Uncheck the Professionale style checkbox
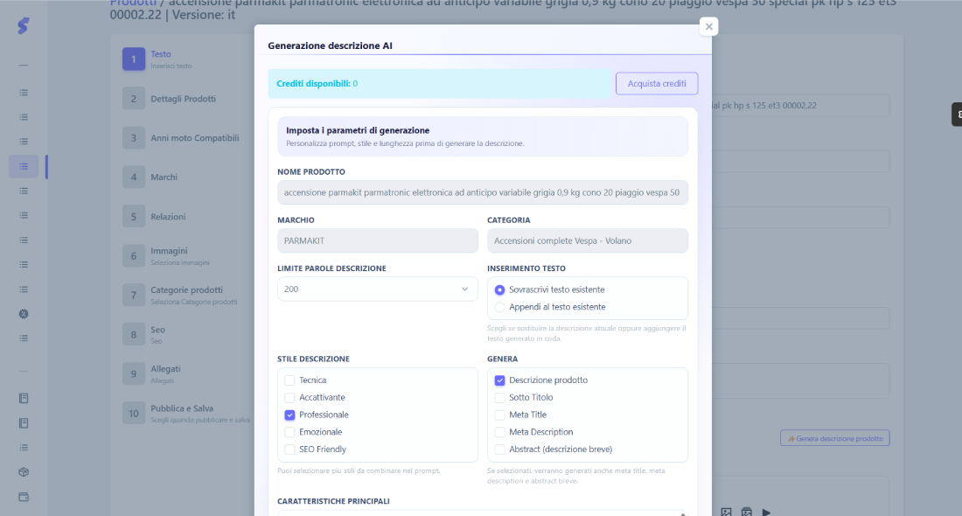962x516 pixels. point(289,415)
